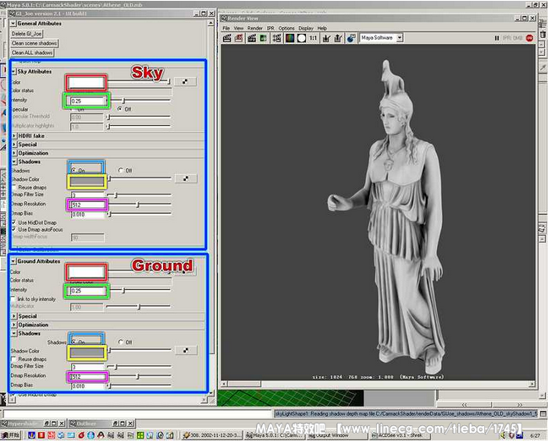Click the red IPR close button
Screen dimensions: 551x443
tap(530, 38)
